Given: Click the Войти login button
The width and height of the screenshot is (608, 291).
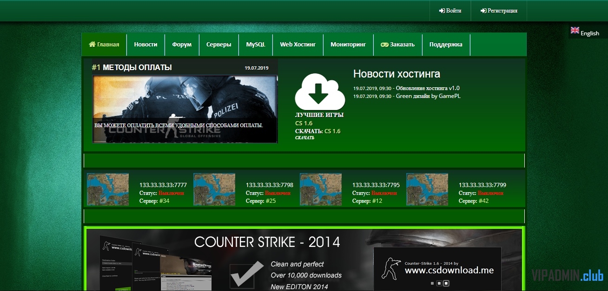Looking at the screenshot, I should click(450, 11).
